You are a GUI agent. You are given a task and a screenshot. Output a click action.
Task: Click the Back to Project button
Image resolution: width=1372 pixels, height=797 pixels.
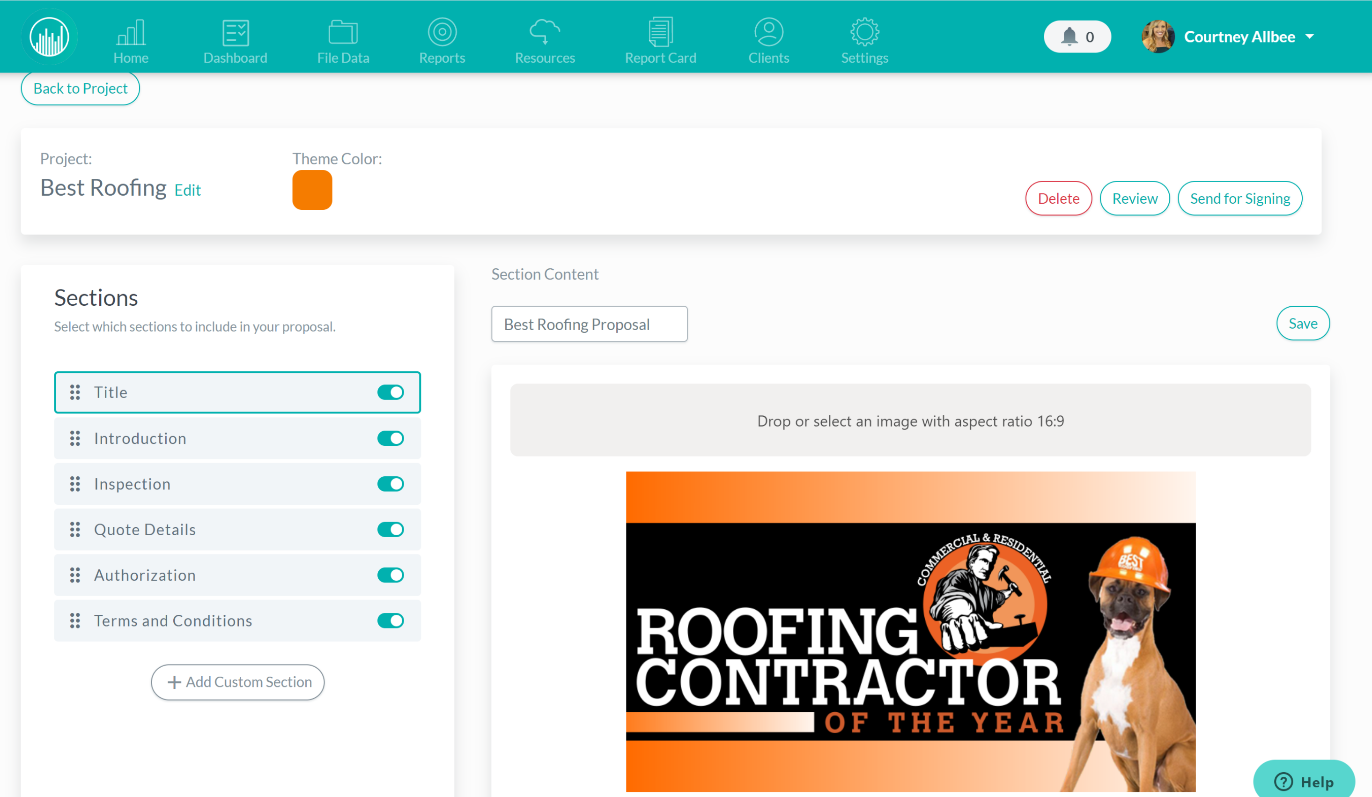(81, 88)
